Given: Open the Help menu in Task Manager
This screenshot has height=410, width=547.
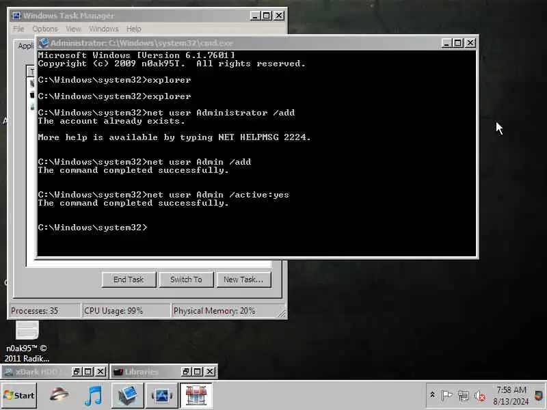Looking at the screenshot, I should pyautogui.click(x=133, y=29).
